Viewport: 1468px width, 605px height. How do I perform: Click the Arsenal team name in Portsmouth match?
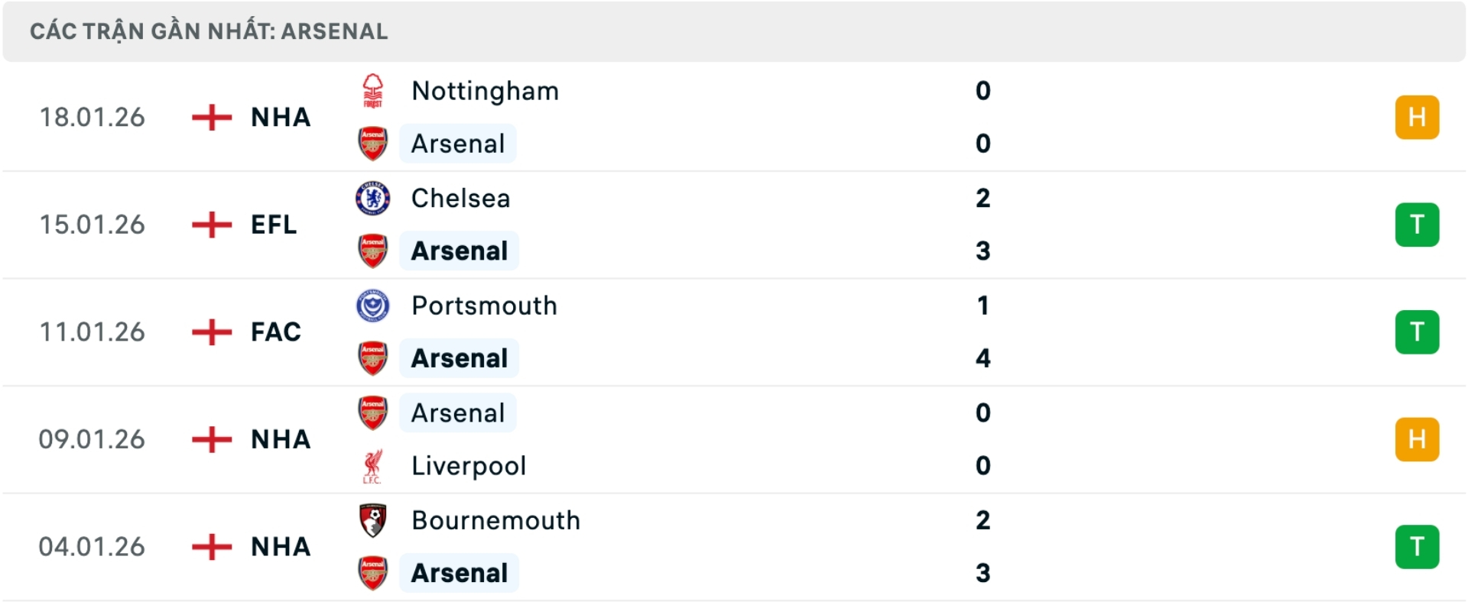click(459, 357)
